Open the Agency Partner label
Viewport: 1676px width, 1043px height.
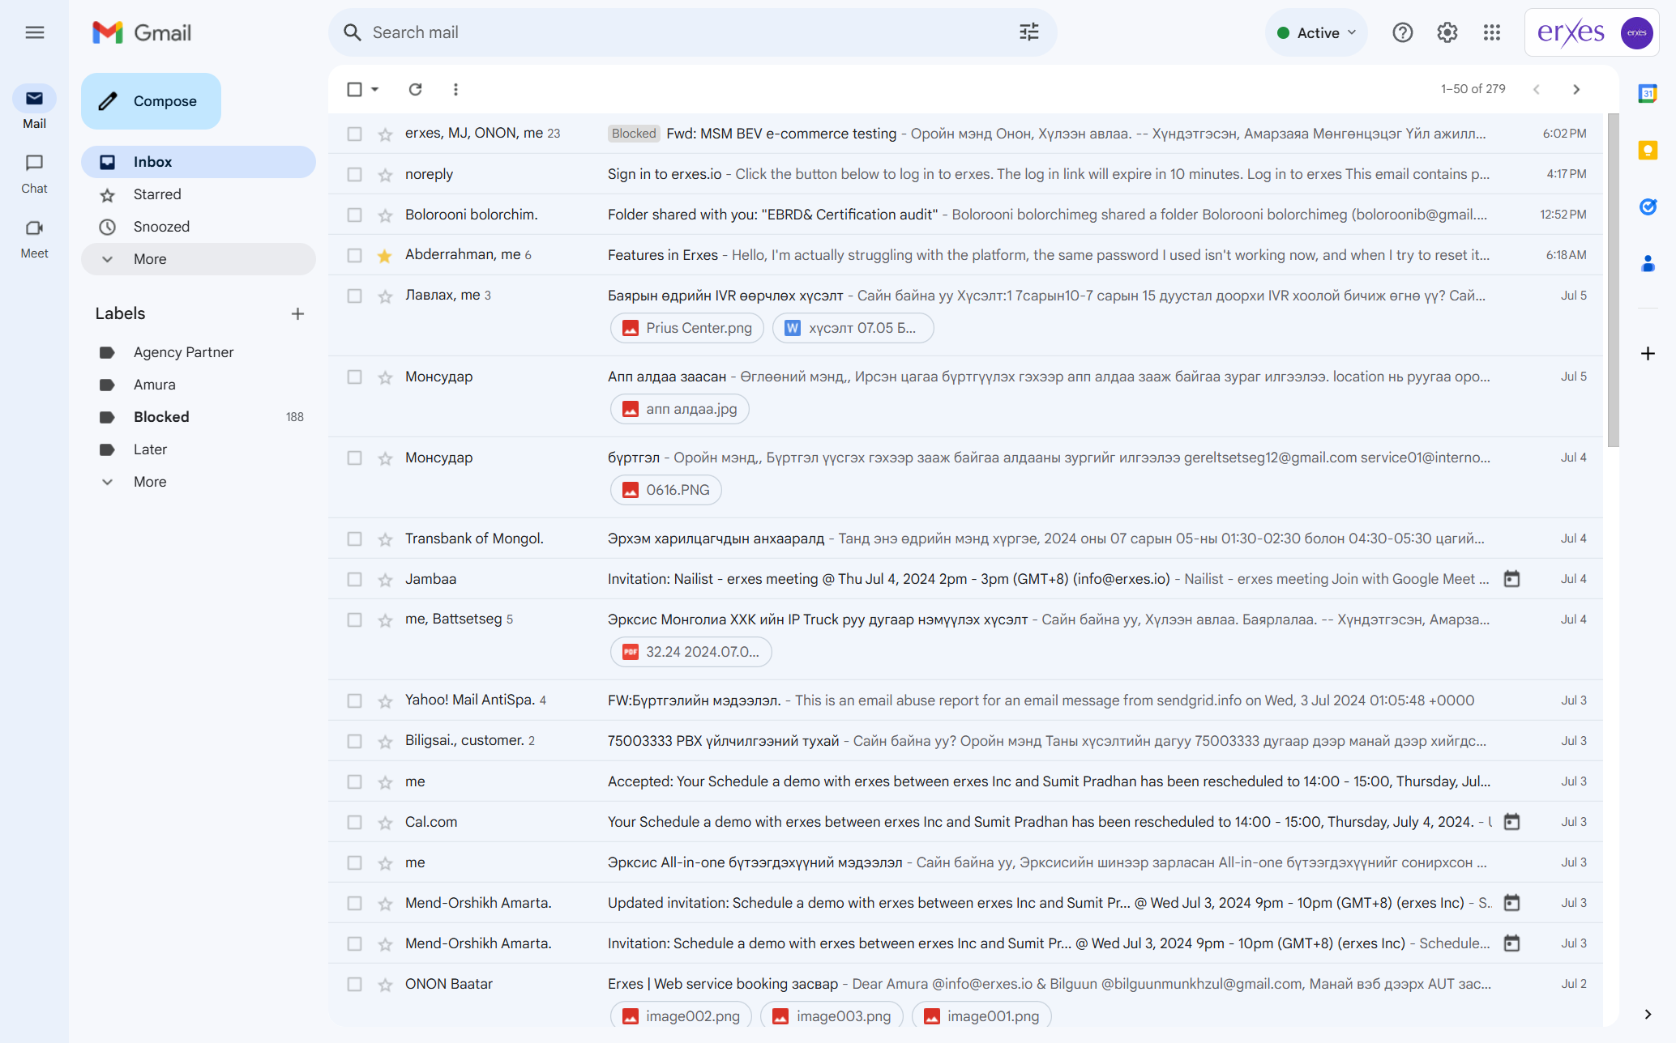tap(198, 352)
